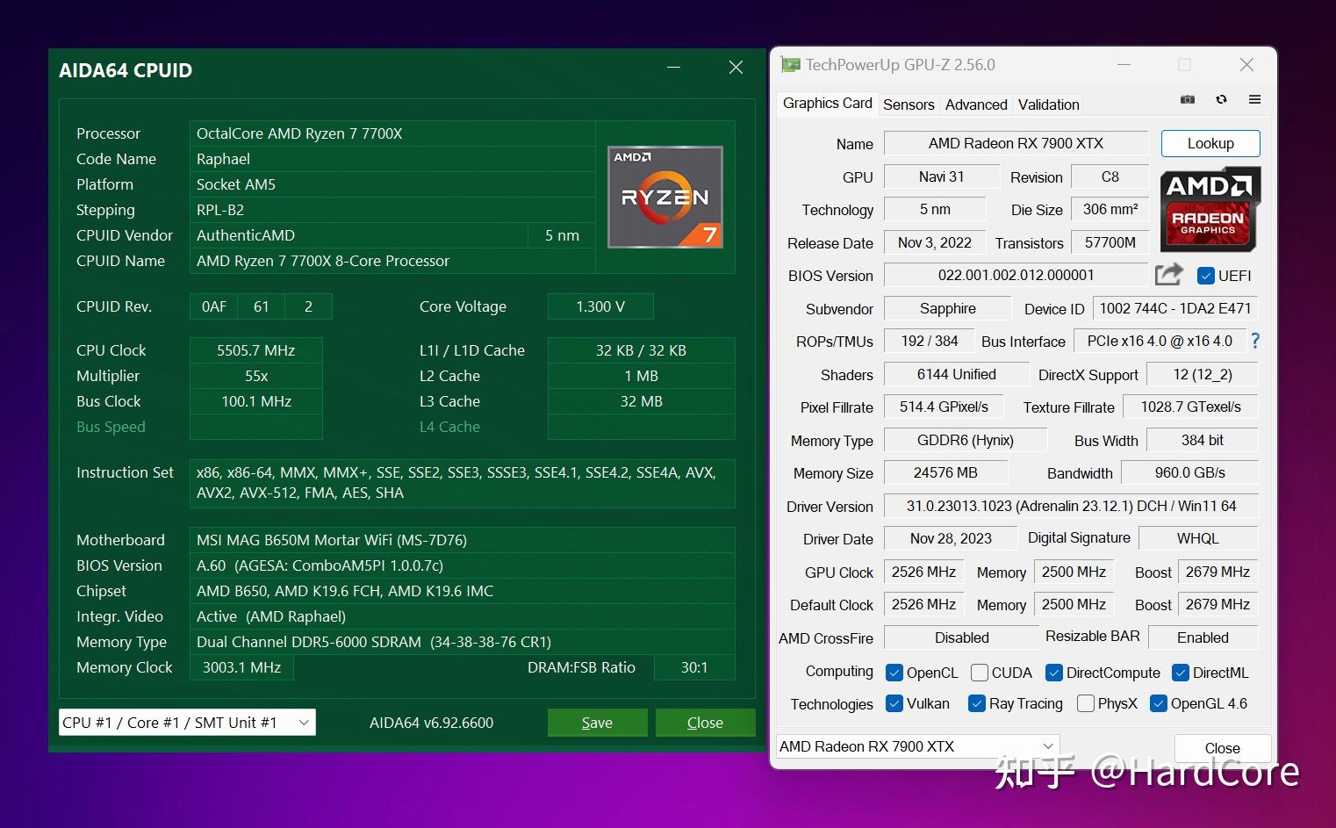Close the GPU-Z window with X
The width and height of the screenshot is (1336, 828).
coord(1246,65)
